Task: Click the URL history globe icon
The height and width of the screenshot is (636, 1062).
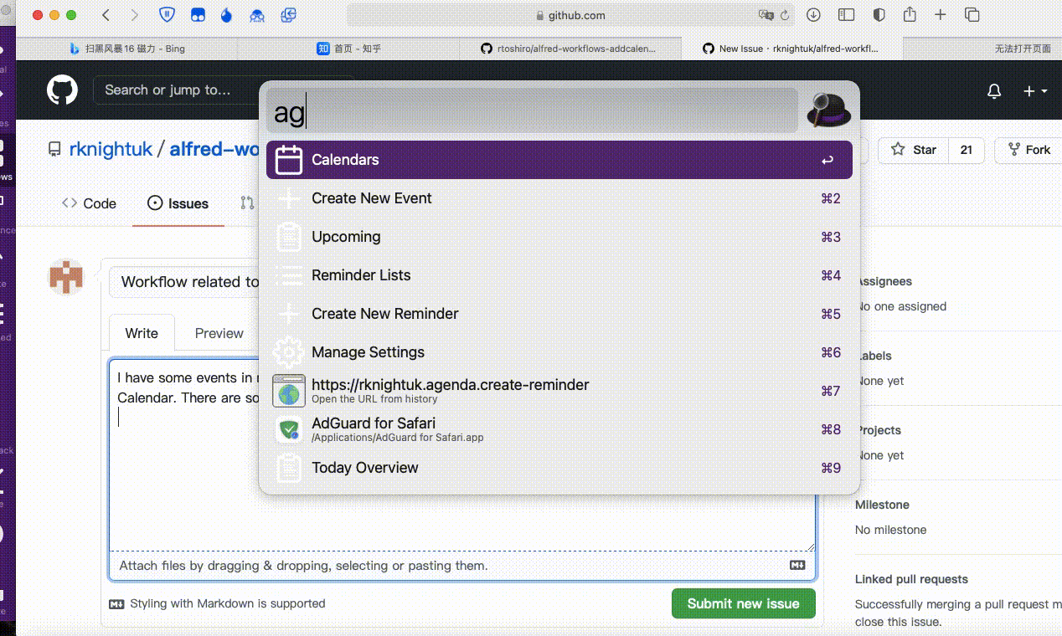Action: coord(289,391)
